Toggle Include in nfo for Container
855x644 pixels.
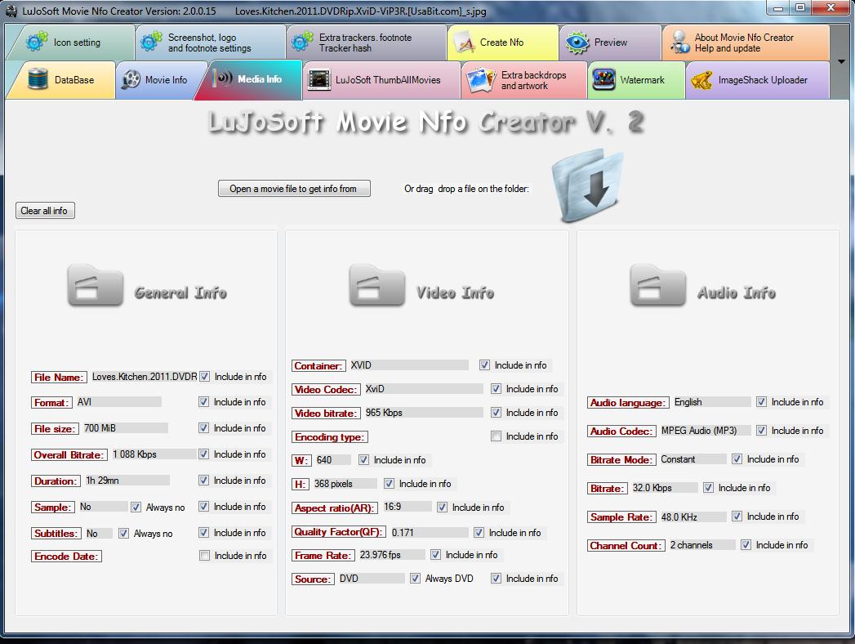tap(484, 365)
